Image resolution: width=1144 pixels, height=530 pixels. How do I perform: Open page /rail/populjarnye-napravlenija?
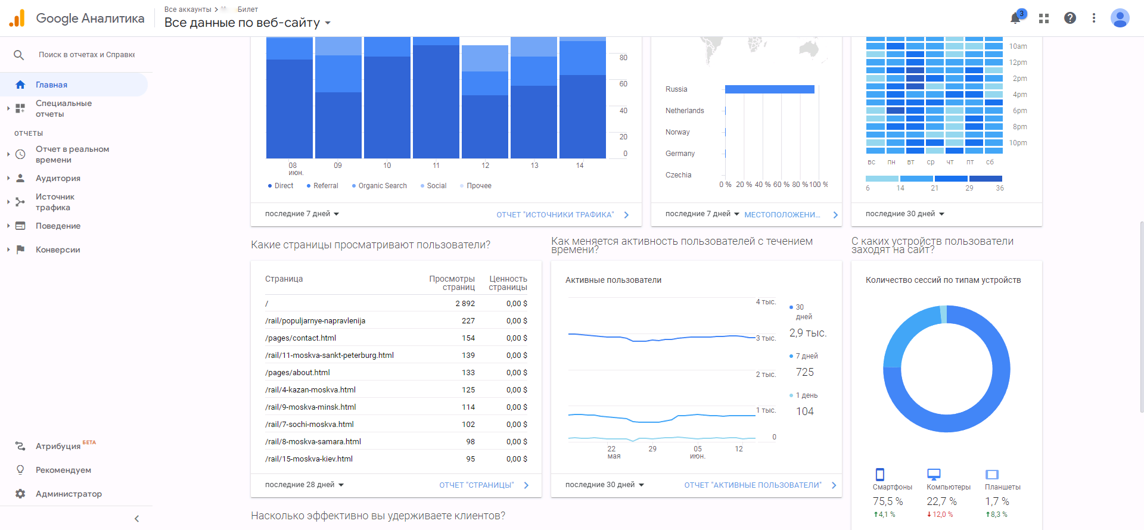[315, 320]
